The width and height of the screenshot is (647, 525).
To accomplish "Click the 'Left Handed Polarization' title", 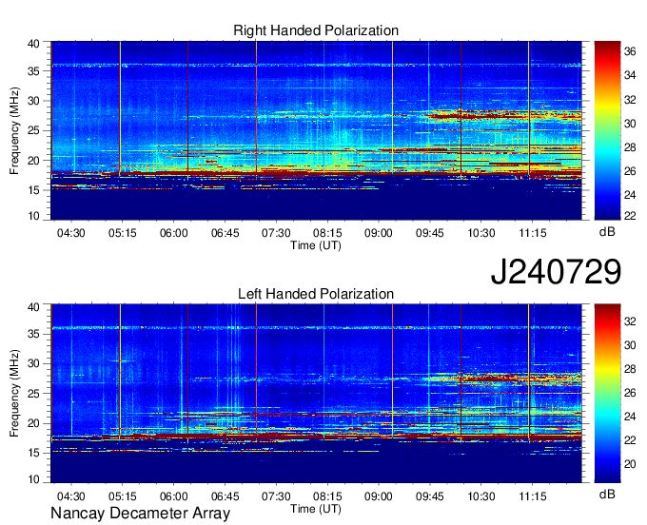I will click(x=316, y=294).
